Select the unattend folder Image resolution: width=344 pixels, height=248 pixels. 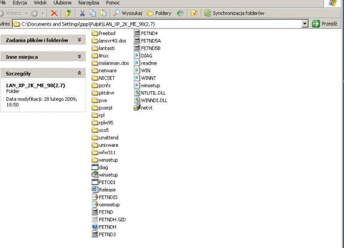click(x=105, y=138)
